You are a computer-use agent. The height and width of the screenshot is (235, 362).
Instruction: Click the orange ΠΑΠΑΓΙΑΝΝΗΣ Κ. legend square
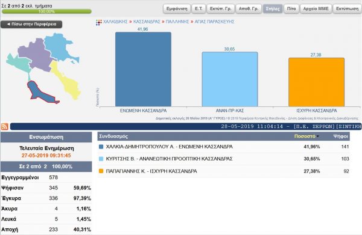(x=101, y=171)
